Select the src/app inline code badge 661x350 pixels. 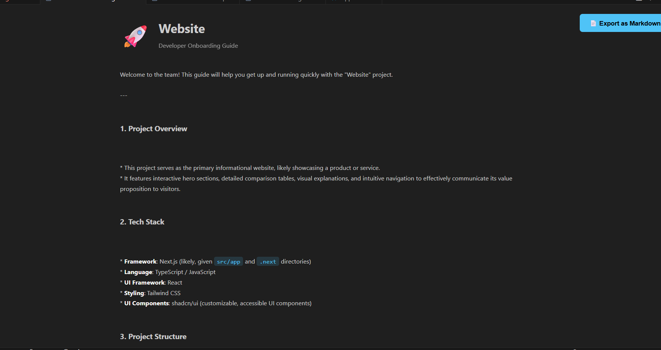(x=228, y=261)
